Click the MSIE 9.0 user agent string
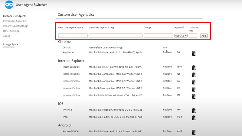Image resolution: width=242 pixels, height=136 pixels. [x=115, y=95]
